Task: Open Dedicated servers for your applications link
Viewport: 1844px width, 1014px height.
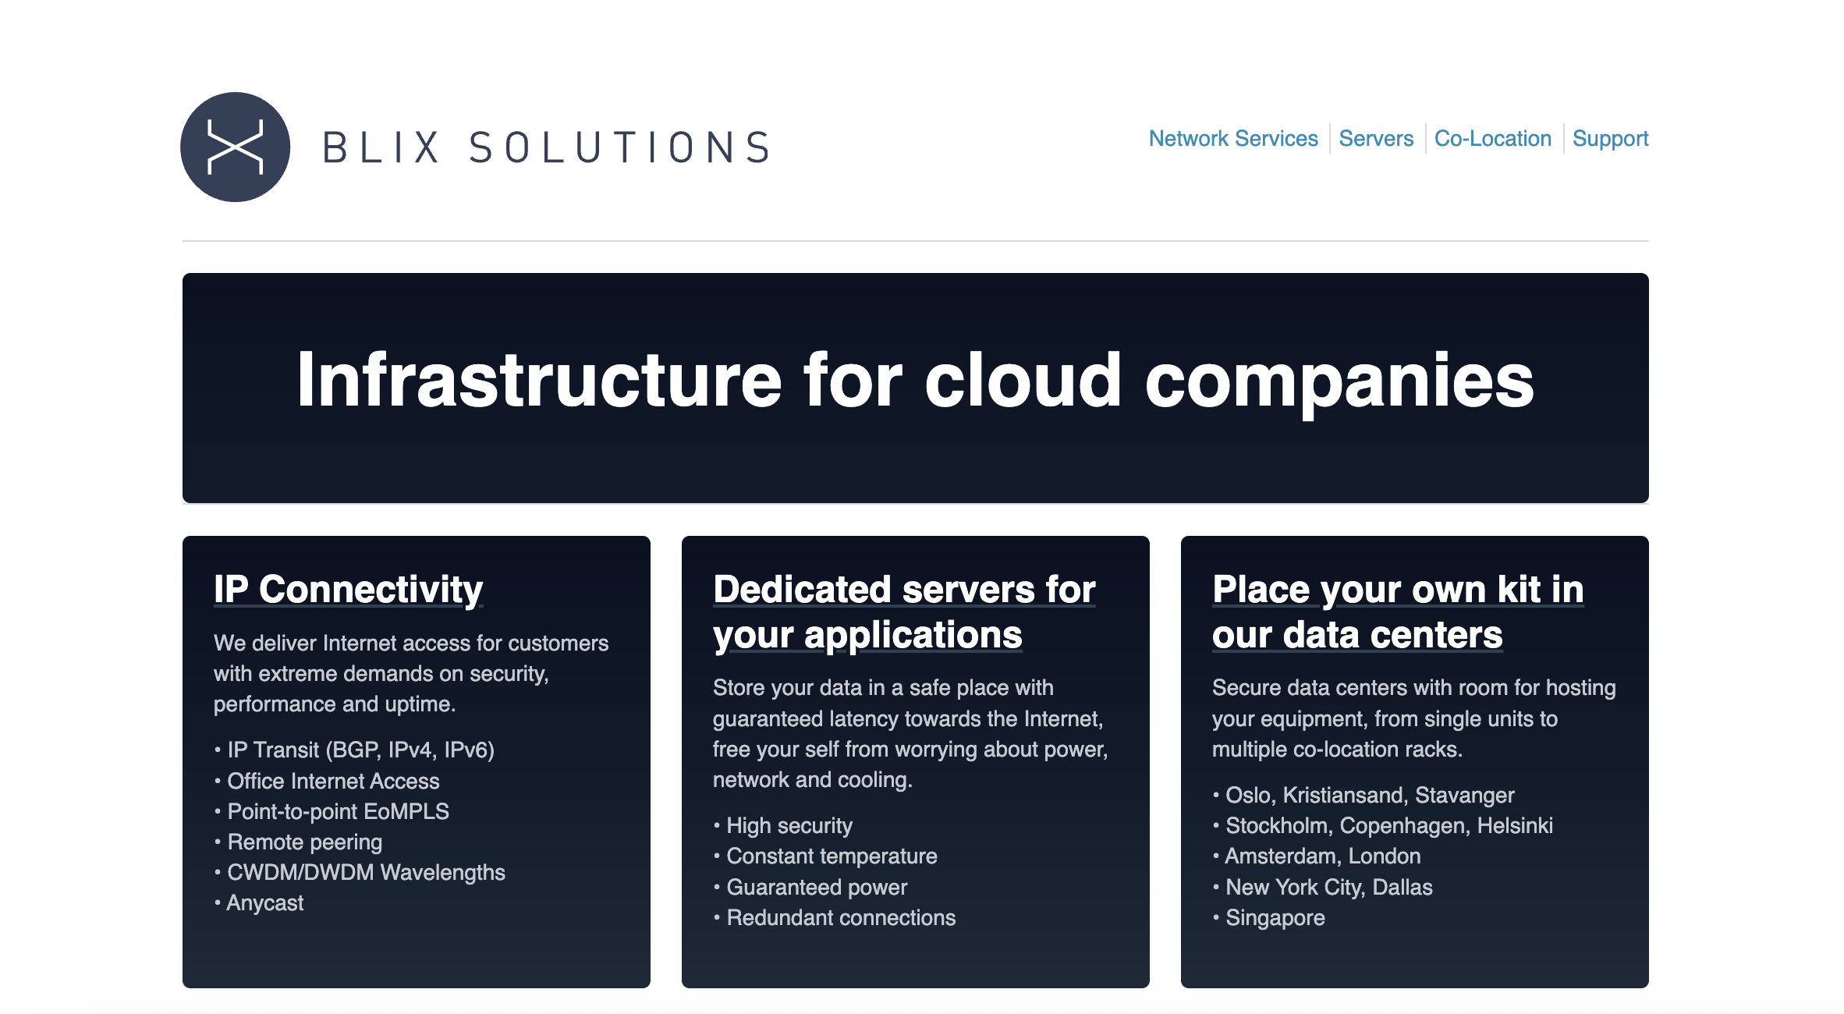Action: tap(903, 612)
